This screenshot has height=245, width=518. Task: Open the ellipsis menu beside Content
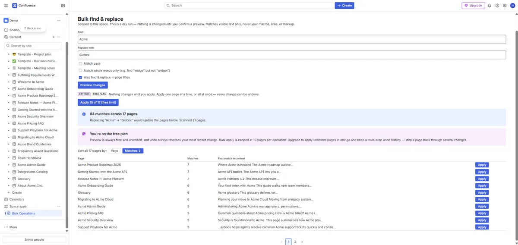[59, 37]
